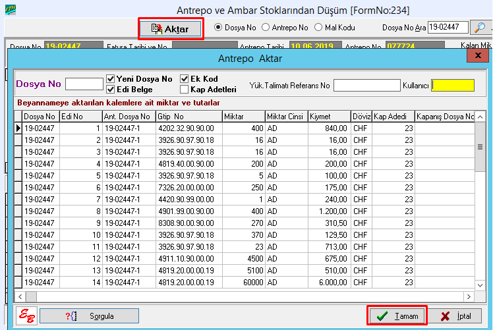Click Kıymet cell 840,00
Viewport: 493px width, 330px height.
click(329, 128)
